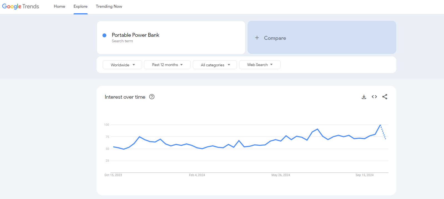The image size is (444, 199).
Task: Click the Oct 15, 2023 axis date
Action: click(113, 175)
